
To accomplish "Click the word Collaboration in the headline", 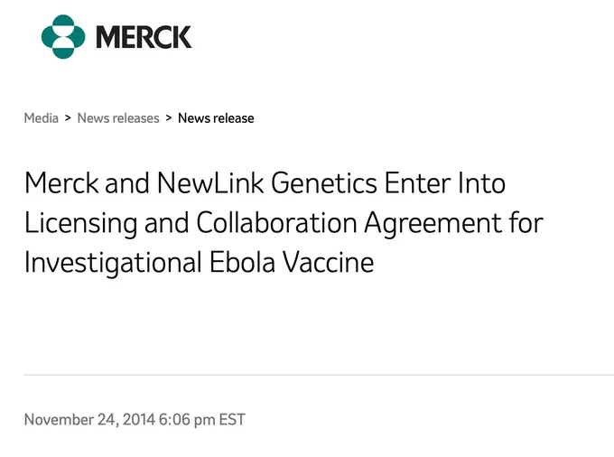I will pyautogui.click(x=276, y=223).
